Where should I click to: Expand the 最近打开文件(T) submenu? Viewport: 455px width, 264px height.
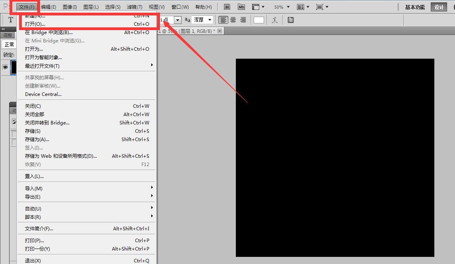pos(42,66)
